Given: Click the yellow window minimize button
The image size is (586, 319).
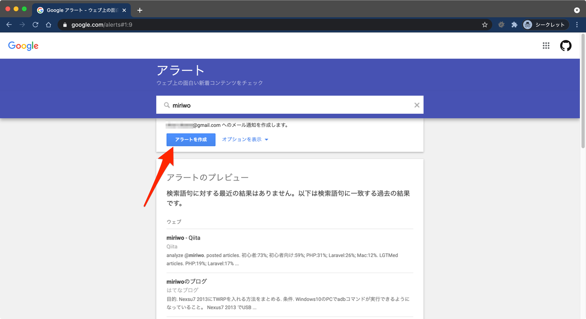Looking at the screenshot, I should point(16,9).
